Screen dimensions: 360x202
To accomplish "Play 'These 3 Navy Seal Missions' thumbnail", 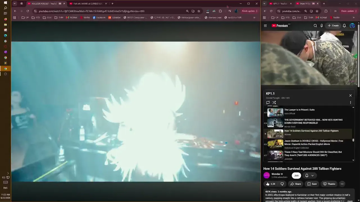I will [275, 155].
